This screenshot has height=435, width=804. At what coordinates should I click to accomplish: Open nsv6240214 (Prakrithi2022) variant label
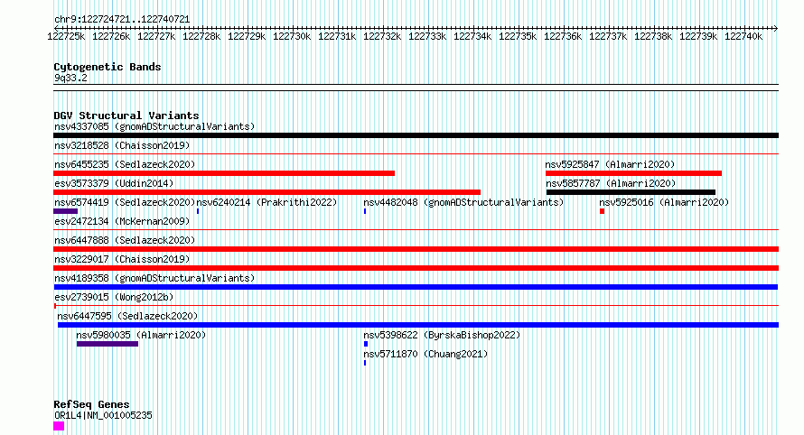266,202
